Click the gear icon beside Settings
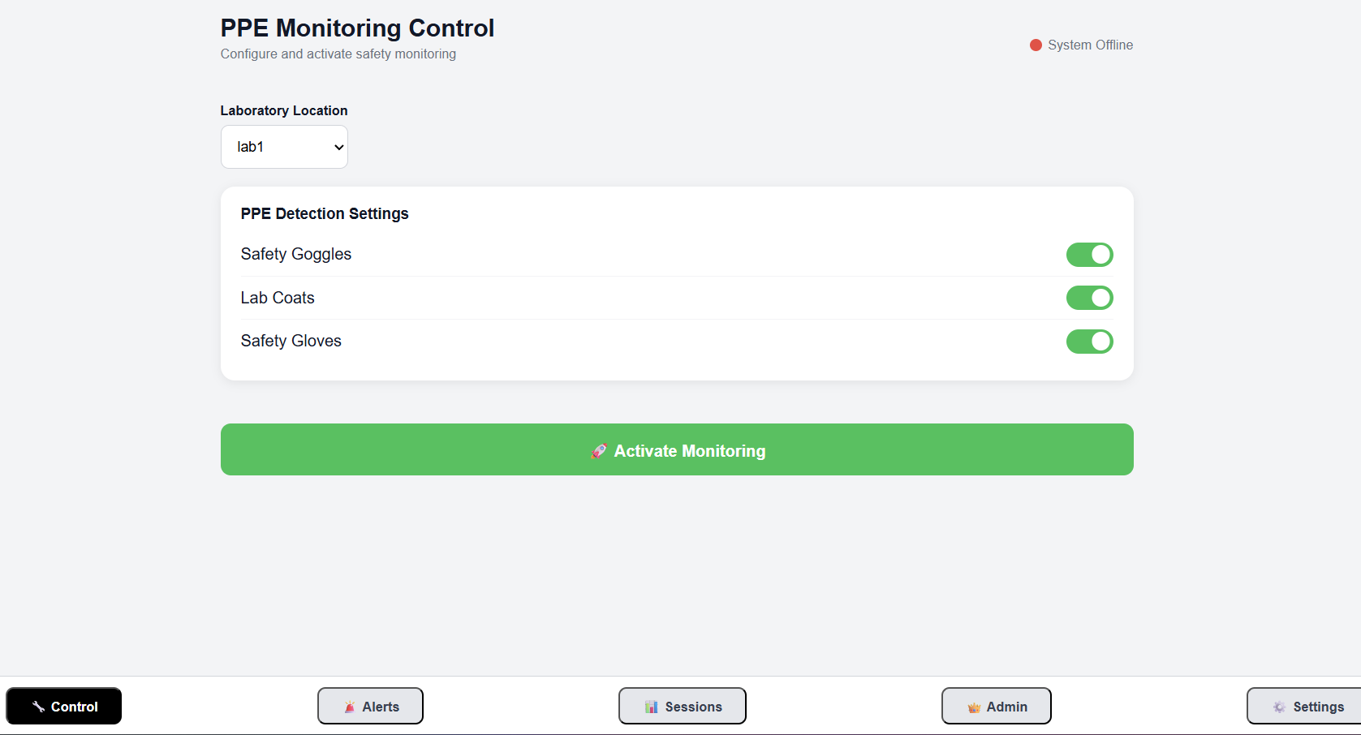 pos(1279,707)
